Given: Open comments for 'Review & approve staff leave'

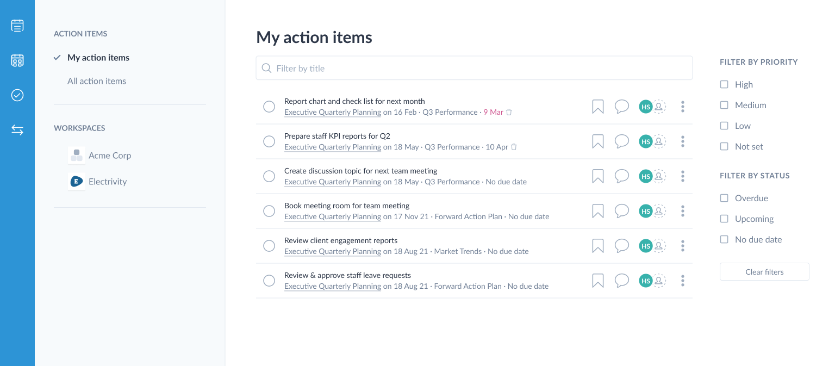Looking at the screenshot, I should [622, 281].
